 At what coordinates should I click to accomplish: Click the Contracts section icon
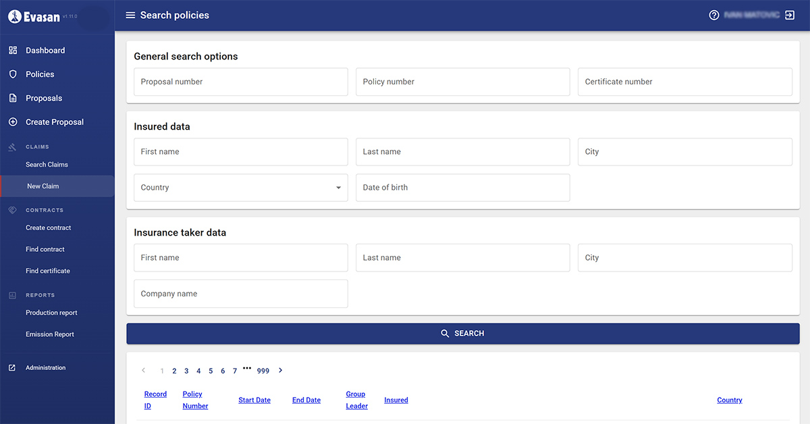(12, 210)
